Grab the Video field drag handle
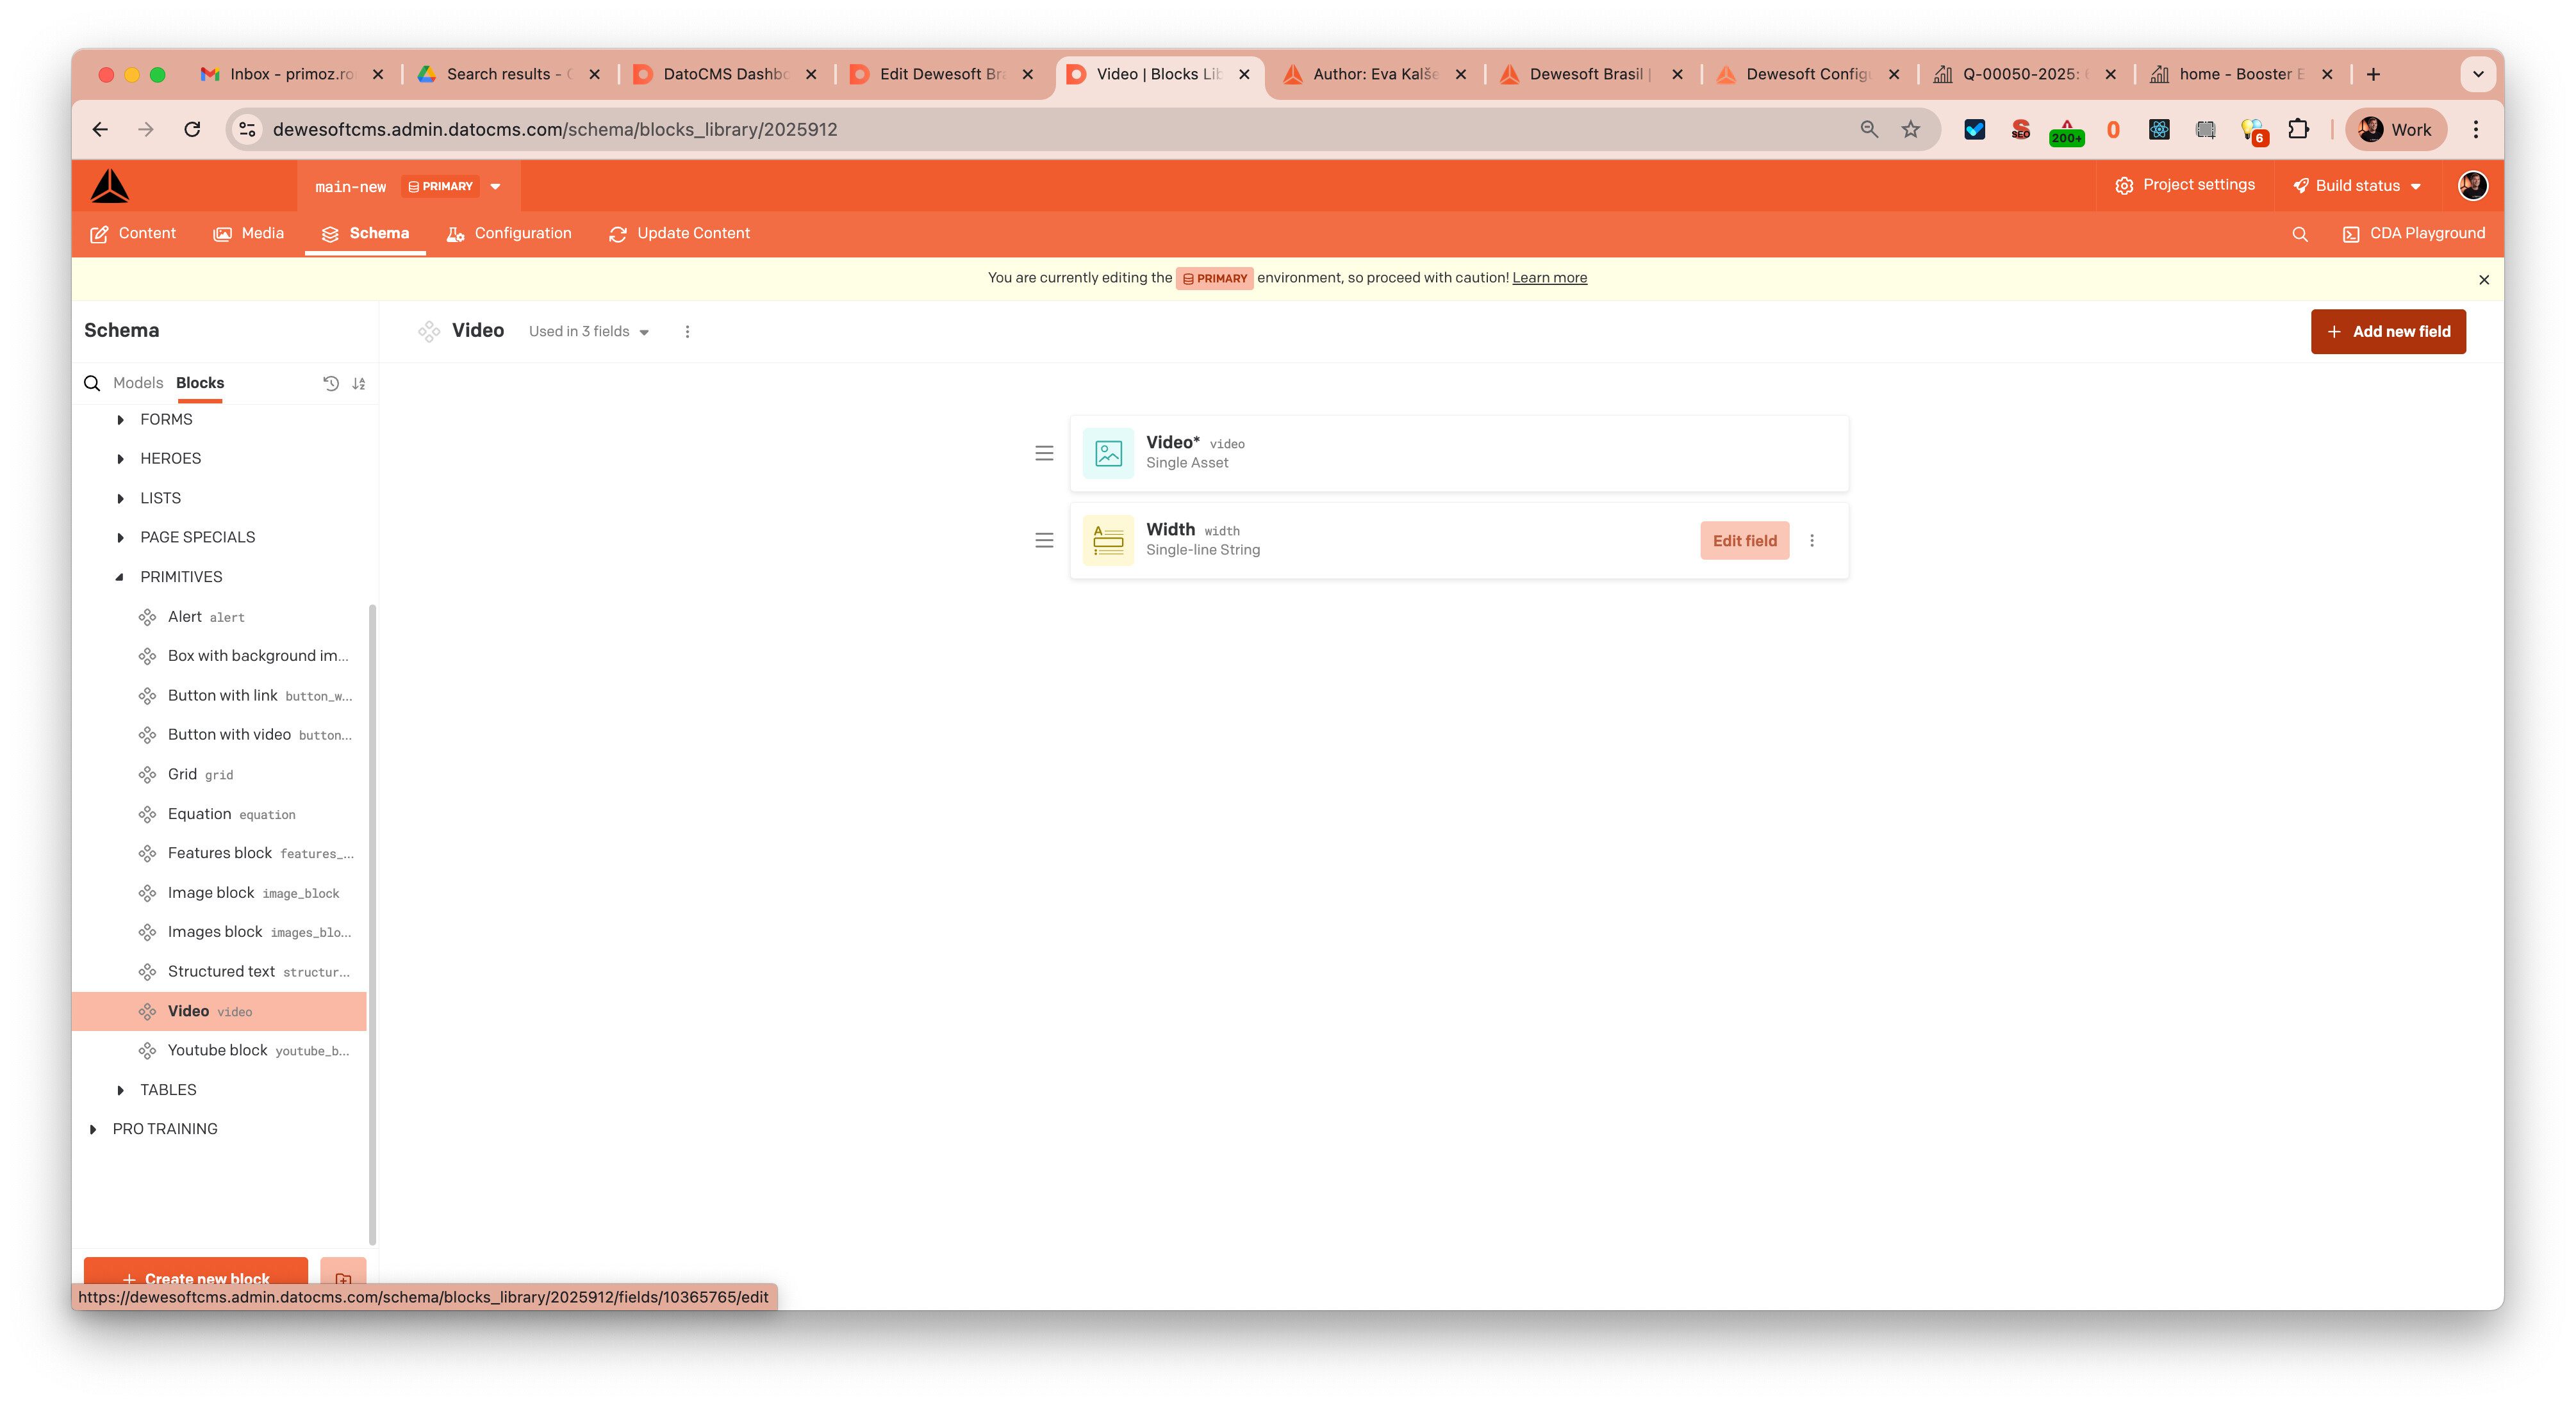2576x1405 pixels. click(x=1044, y=453)
